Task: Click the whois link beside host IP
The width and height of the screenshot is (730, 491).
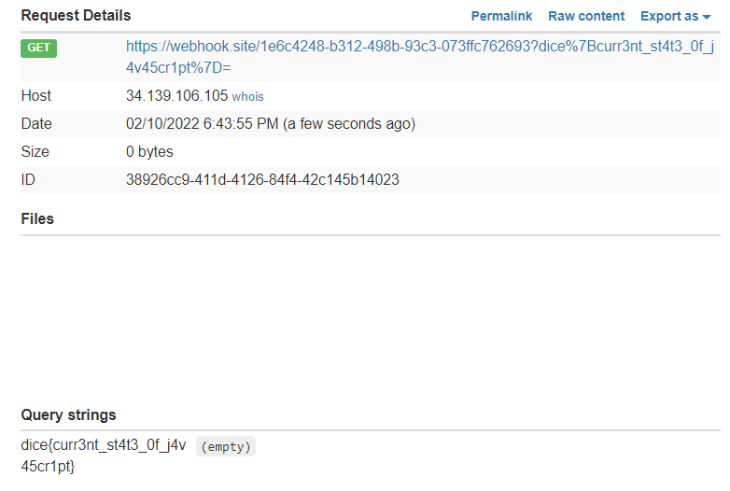Action: tap(248, 96)
